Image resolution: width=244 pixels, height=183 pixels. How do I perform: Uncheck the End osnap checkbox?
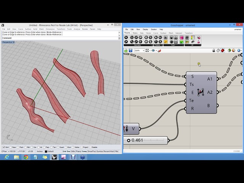[4, 147]
